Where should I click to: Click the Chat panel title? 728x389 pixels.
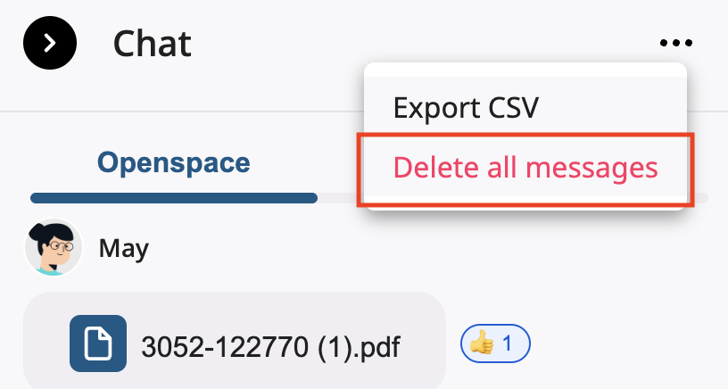coord(153,43)
